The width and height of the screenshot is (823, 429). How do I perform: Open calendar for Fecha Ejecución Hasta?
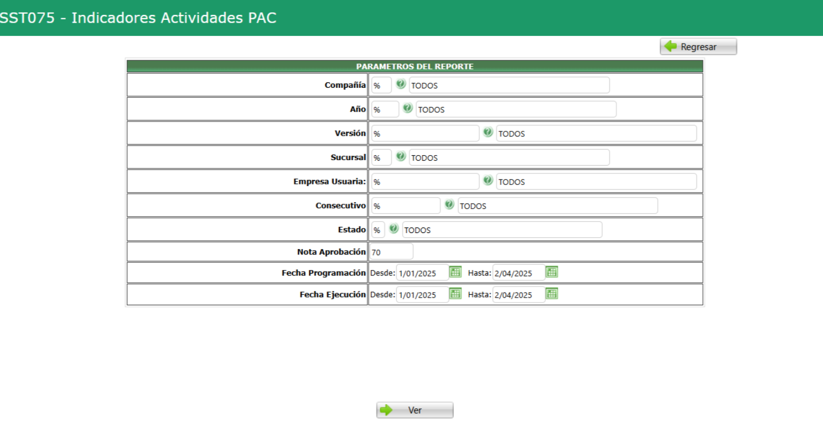pos(552,294)
